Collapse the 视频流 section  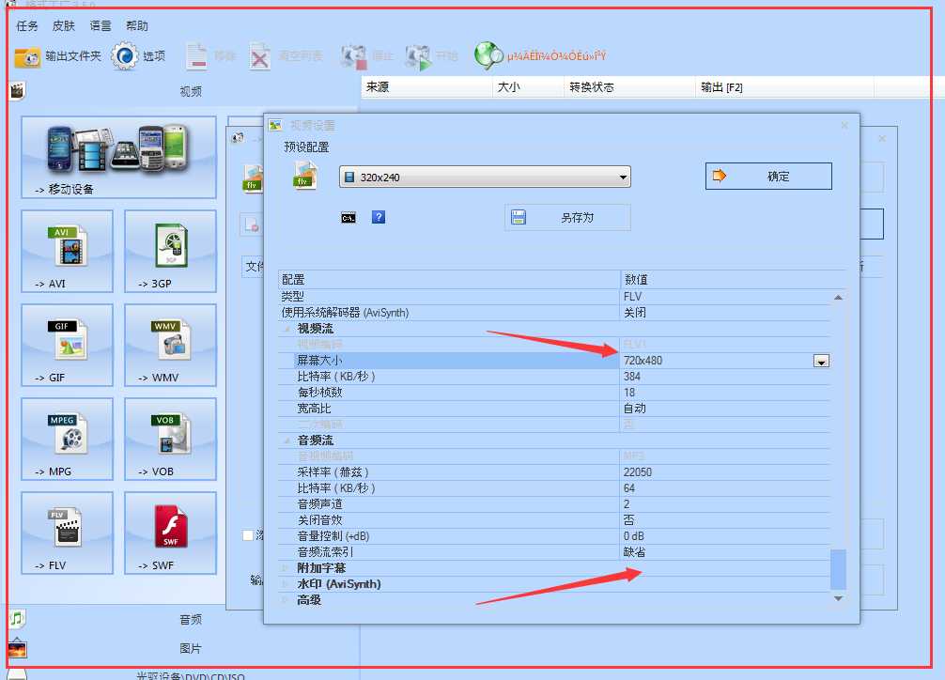point(287,329)
